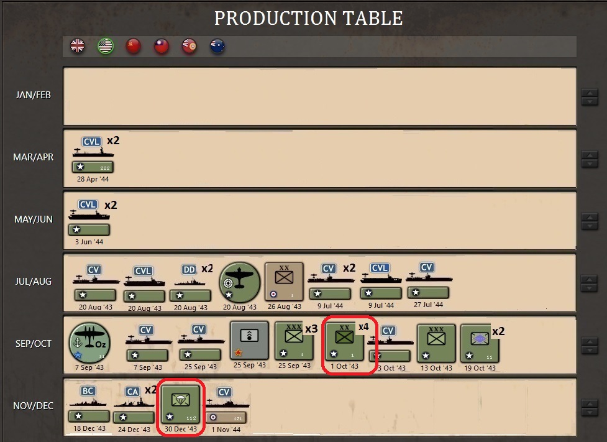Image resolution: width=607 pixels, height=442 pixels.
Task: Click the JUL/AUG row label
Action: (34, 281)
